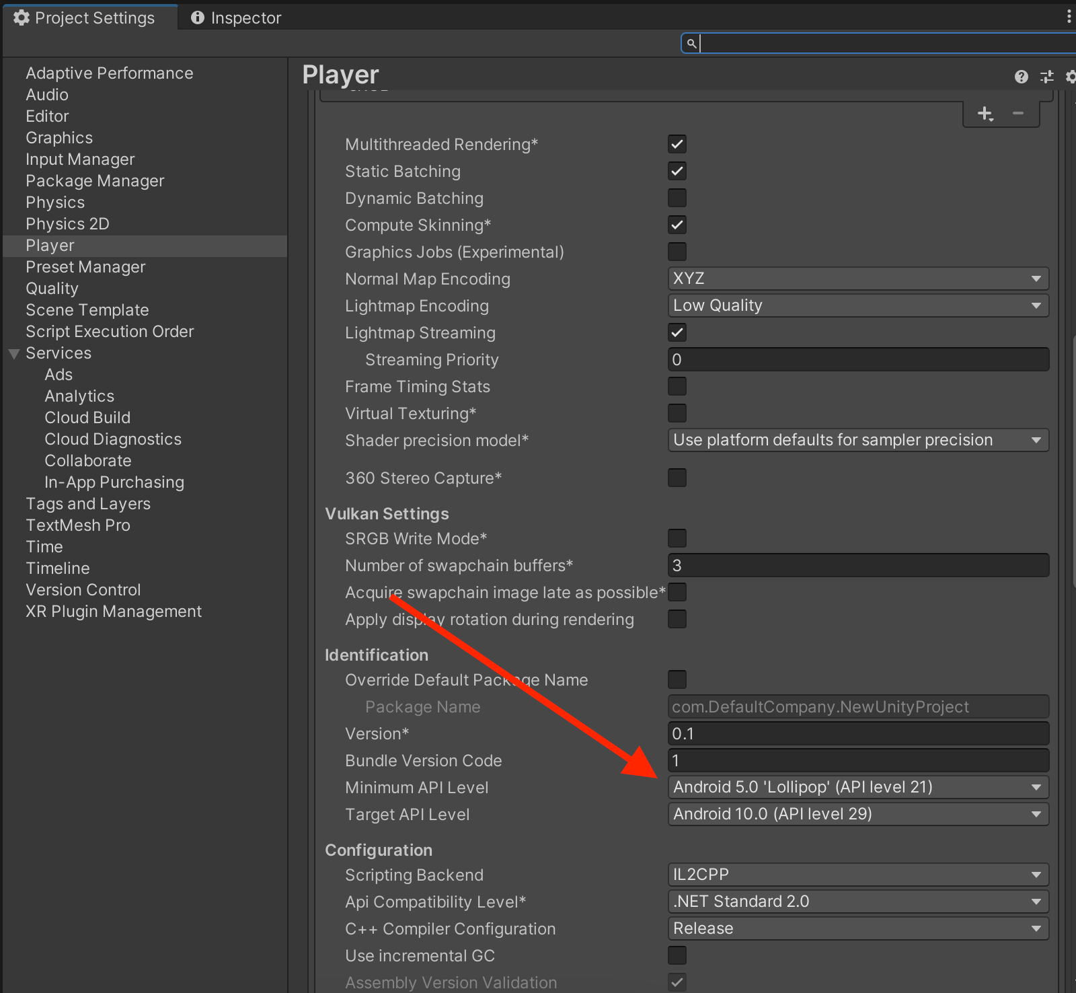Open the Scripting Backend dropdown
Image resolution: width=1076 pixels, height=993 pixels.
pos(857,875)
